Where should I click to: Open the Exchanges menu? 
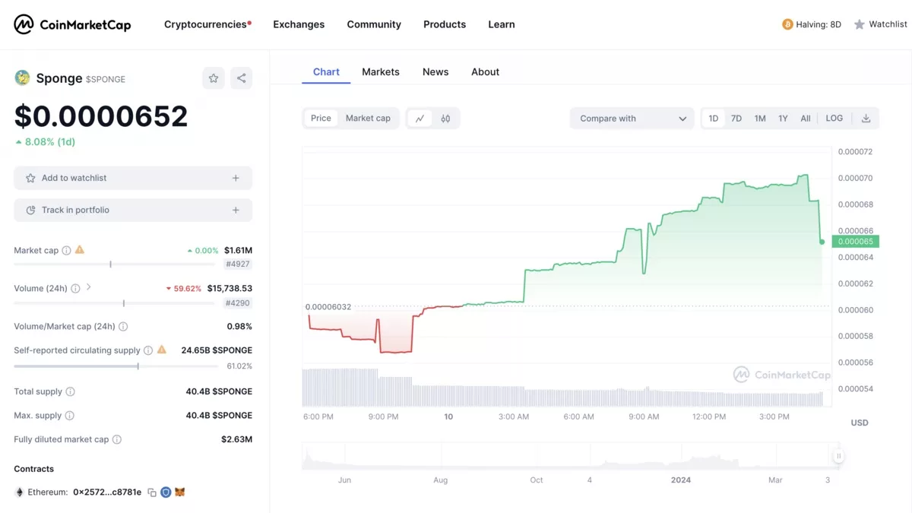tap(299, 24)
